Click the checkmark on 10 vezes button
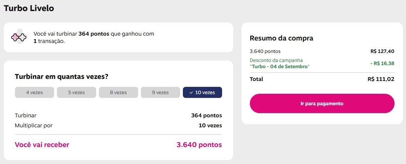 click(191, 92)
